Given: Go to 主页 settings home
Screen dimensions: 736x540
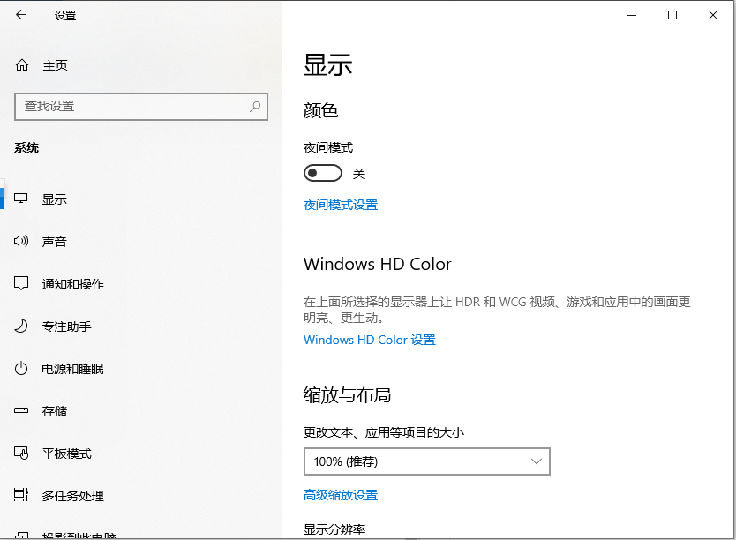Looking at the screenshot, I should click(x=55, y=65).
